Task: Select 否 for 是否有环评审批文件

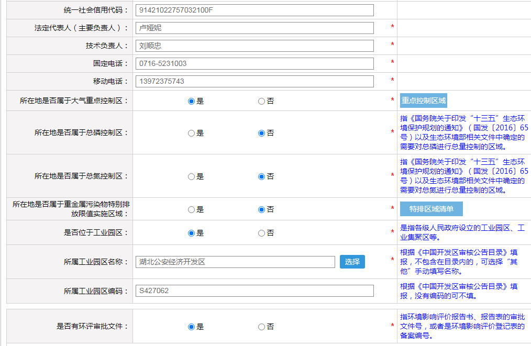Action: tap(261, 327)
